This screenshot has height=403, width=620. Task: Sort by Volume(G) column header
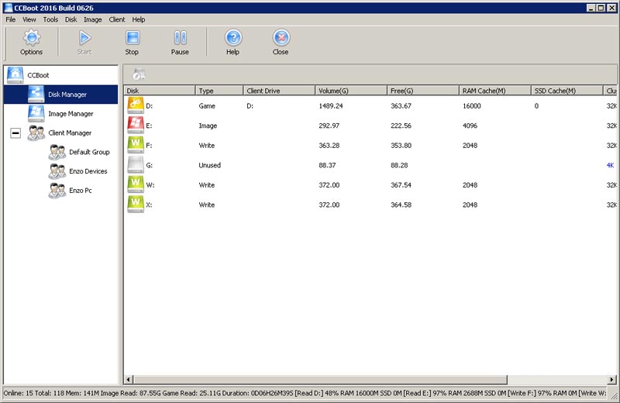point(350,91)
